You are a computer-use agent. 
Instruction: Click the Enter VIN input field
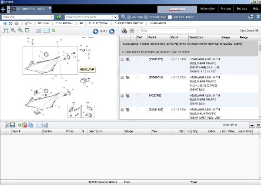click(x=26, y=17)
